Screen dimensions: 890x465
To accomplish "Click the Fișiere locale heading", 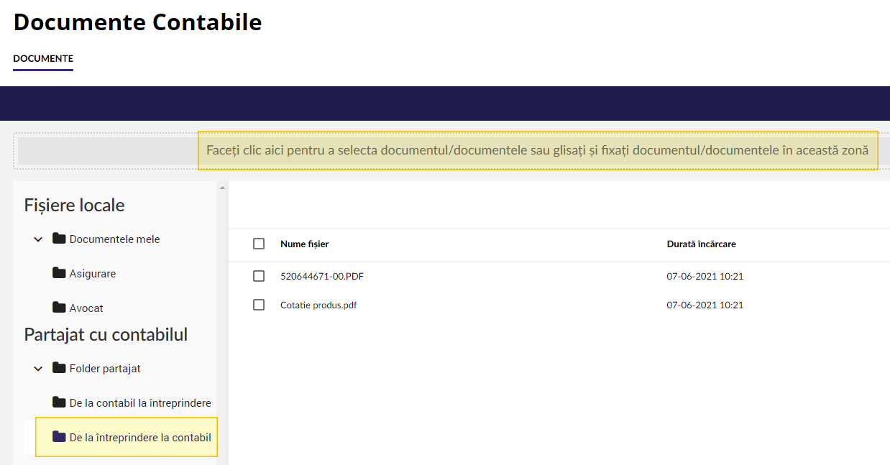I will tap(75, 206).
